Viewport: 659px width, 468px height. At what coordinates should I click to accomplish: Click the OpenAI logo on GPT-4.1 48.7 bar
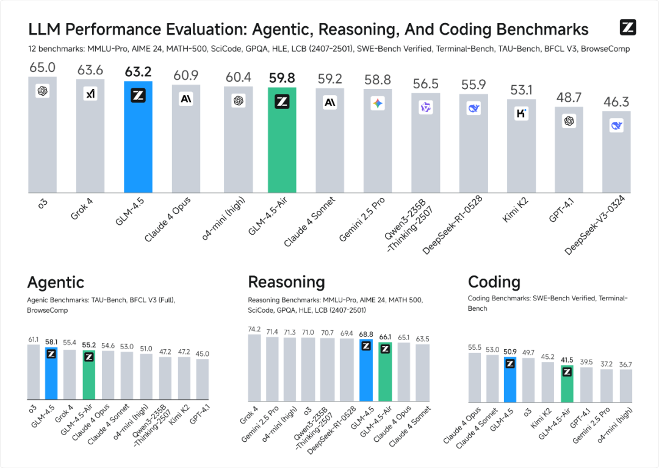(569, 121)
